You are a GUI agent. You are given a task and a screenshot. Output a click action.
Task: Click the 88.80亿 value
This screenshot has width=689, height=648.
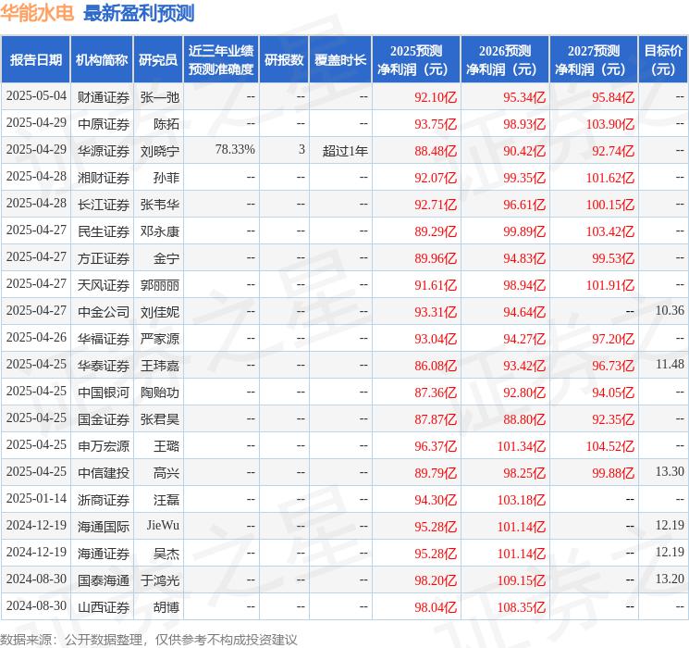524,419
